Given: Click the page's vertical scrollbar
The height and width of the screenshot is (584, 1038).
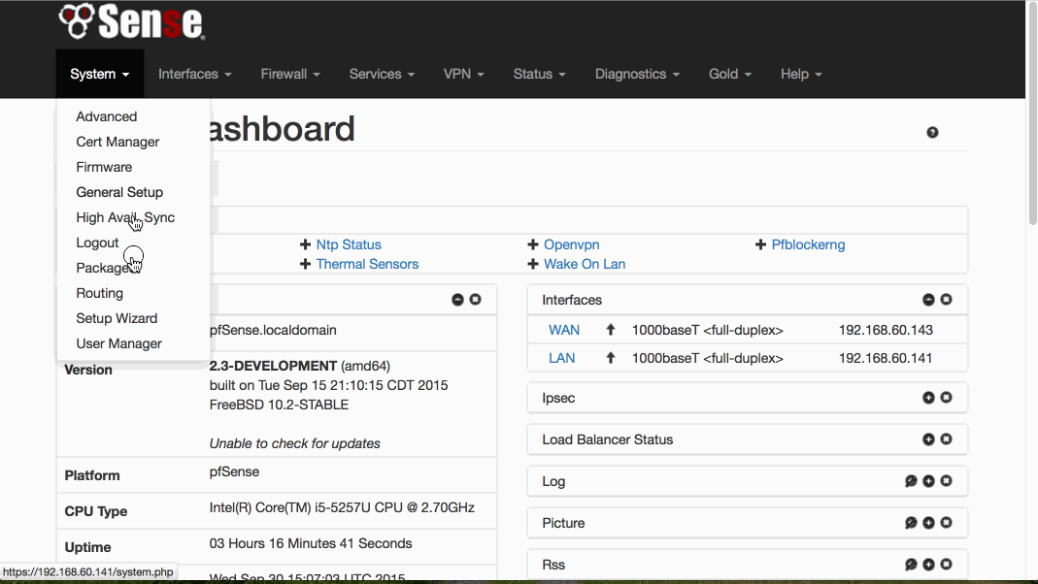Looking at the screenshot, I should coord(1032,113).
